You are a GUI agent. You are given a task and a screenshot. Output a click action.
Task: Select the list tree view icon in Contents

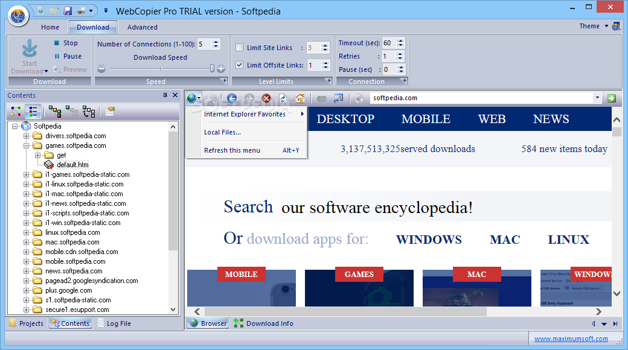[33, 111]
